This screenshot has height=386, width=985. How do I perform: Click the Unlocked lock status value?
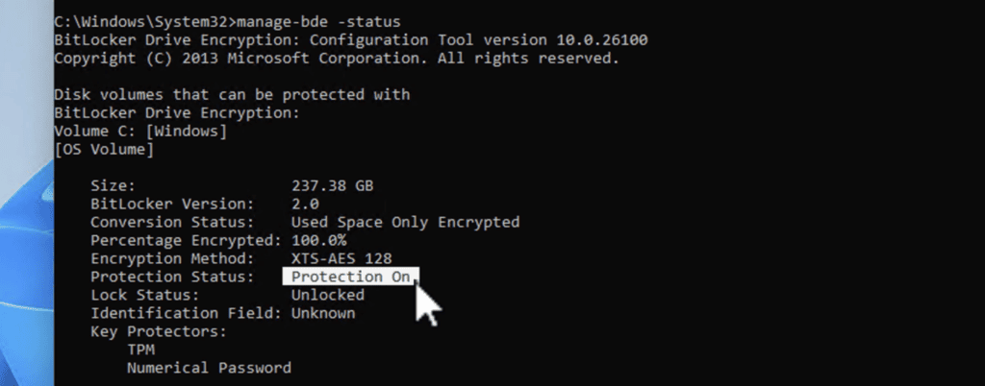[327, 295]
